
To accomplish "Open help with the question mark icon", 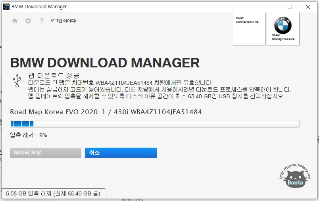I will (42, 21).
